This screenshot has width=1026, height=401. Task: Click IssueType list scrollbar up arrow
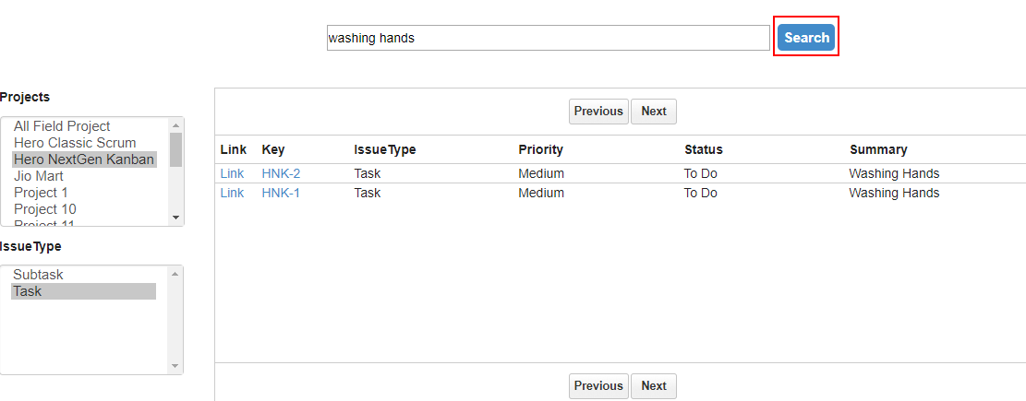[175, 274]
